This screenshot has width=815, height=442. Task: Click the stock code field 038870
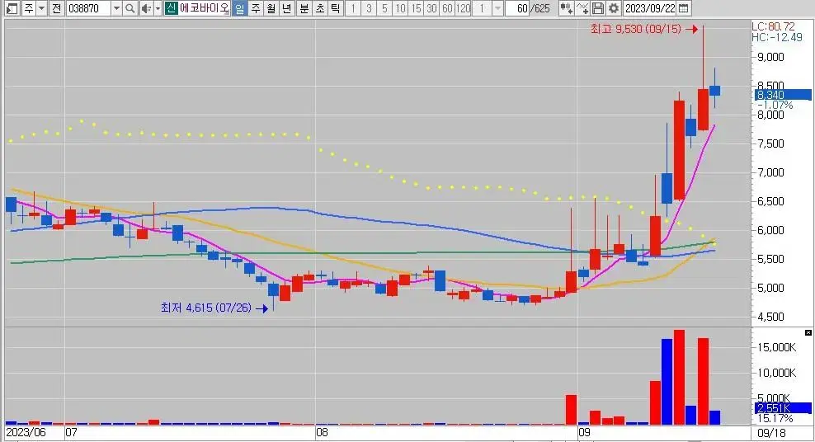[x=88, y=8]
